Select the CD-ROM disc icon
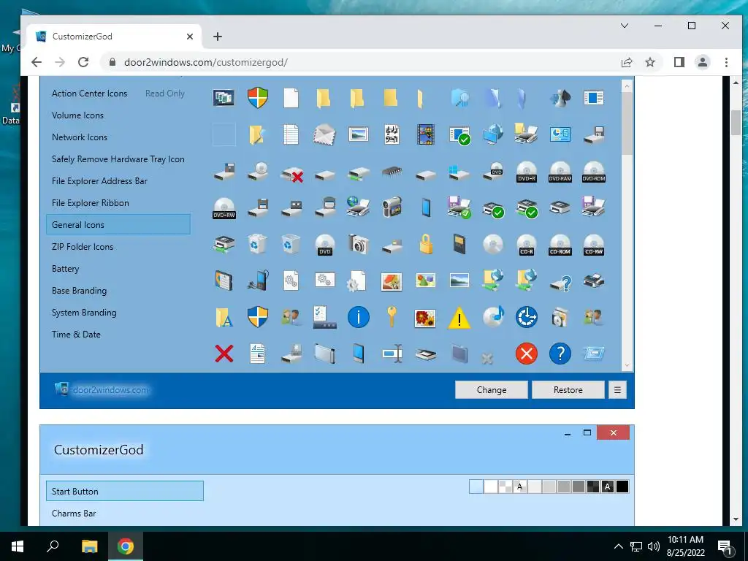The height and width of the screenshot is (561, 748). coord(560,245)
